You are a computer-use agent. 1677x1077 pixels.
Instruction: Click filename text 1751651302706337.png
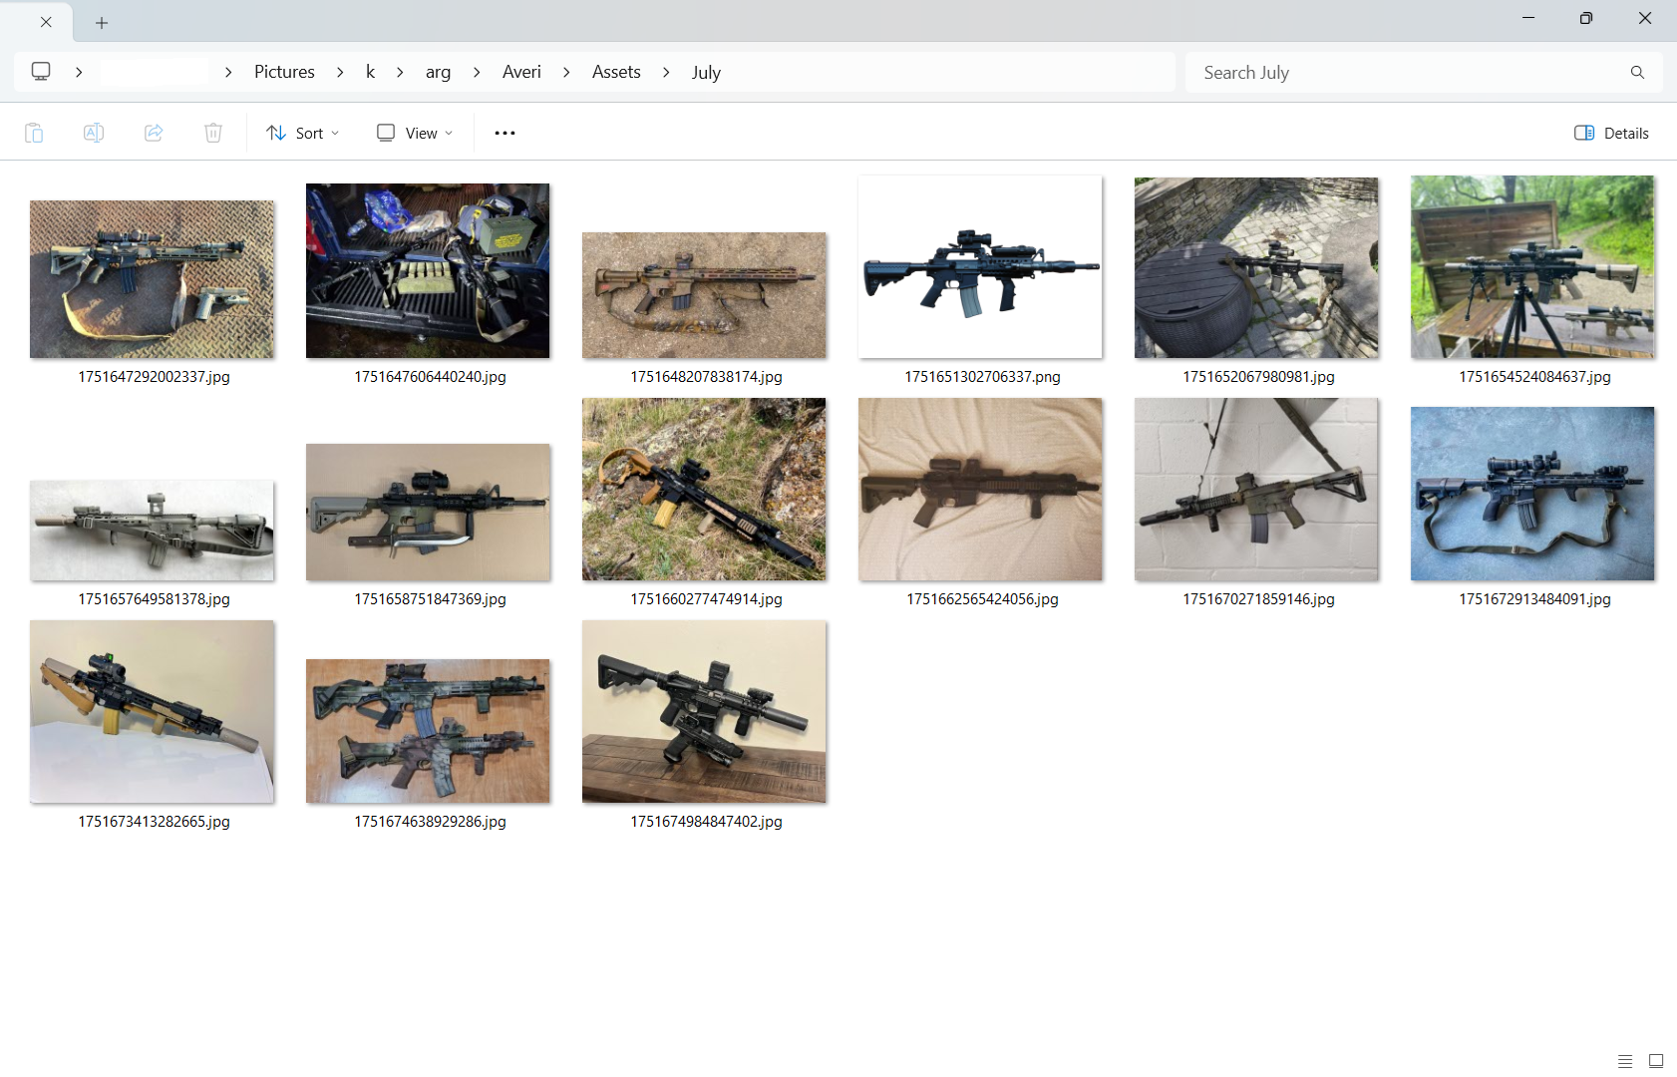[982, 377]
